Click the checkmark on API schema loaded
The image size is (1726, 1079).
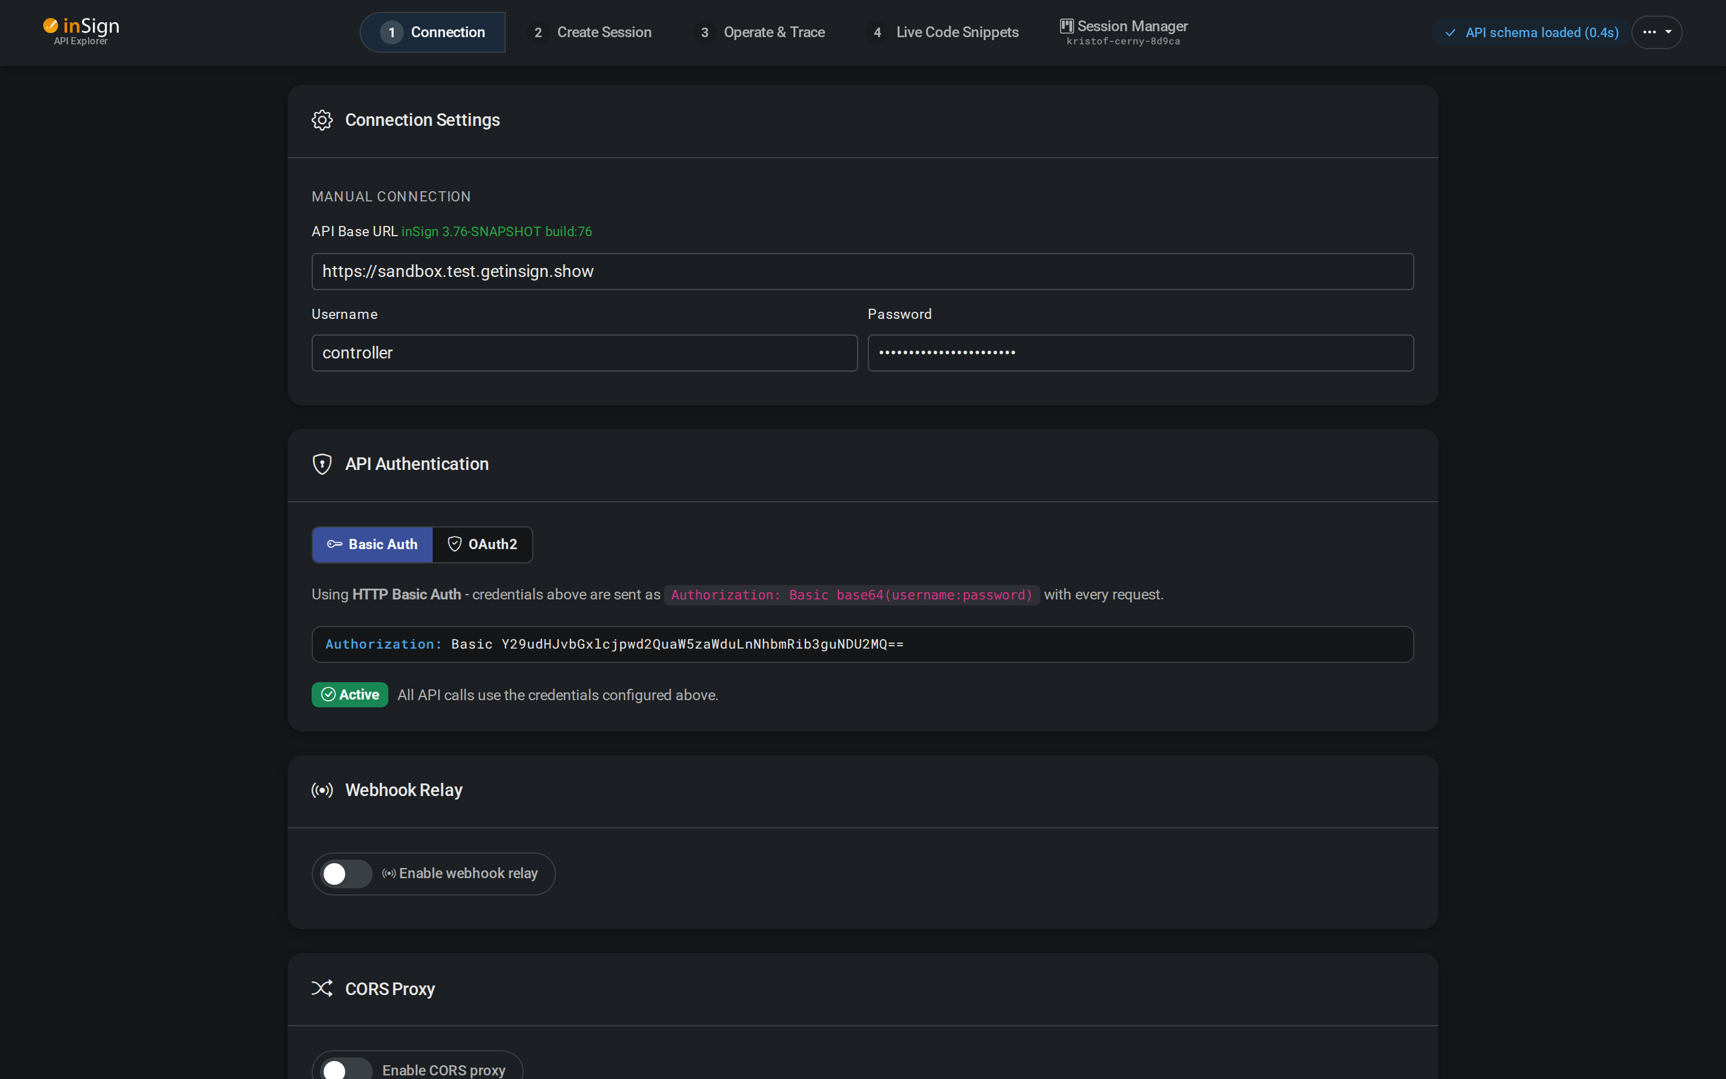click(x=1450, y=32)
